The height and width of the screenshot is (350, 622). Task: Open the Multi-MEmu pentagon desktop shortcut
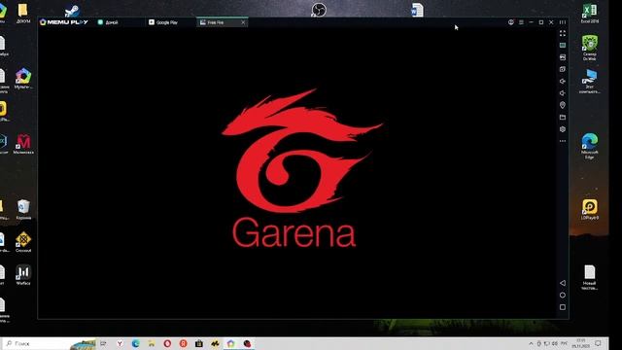tap(23, 78)
